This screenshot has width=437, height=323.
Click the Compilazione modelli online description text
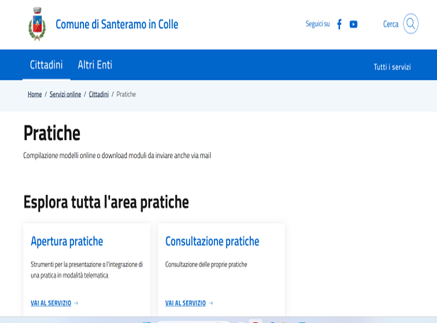(117, 155)
